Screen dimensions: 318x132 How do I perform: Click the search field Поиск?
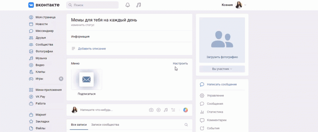[x=92, y=5]
